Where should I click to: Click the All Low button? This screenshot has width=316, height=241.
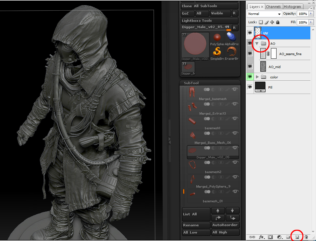coord(196,232)
